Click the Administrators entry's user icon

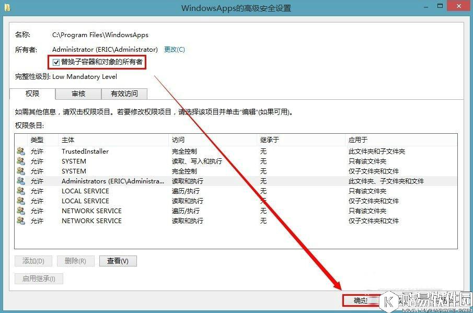(x=20, y=181)
